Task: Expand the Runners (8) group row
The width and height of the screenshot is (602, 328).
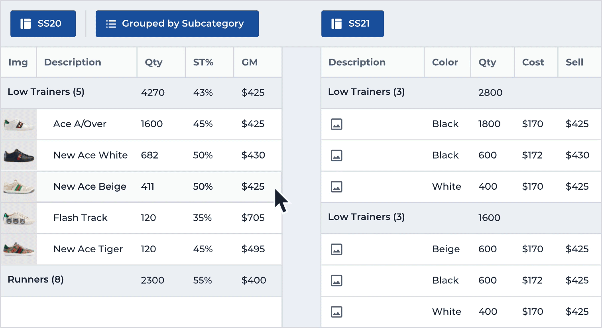Action: pos(35,280)
